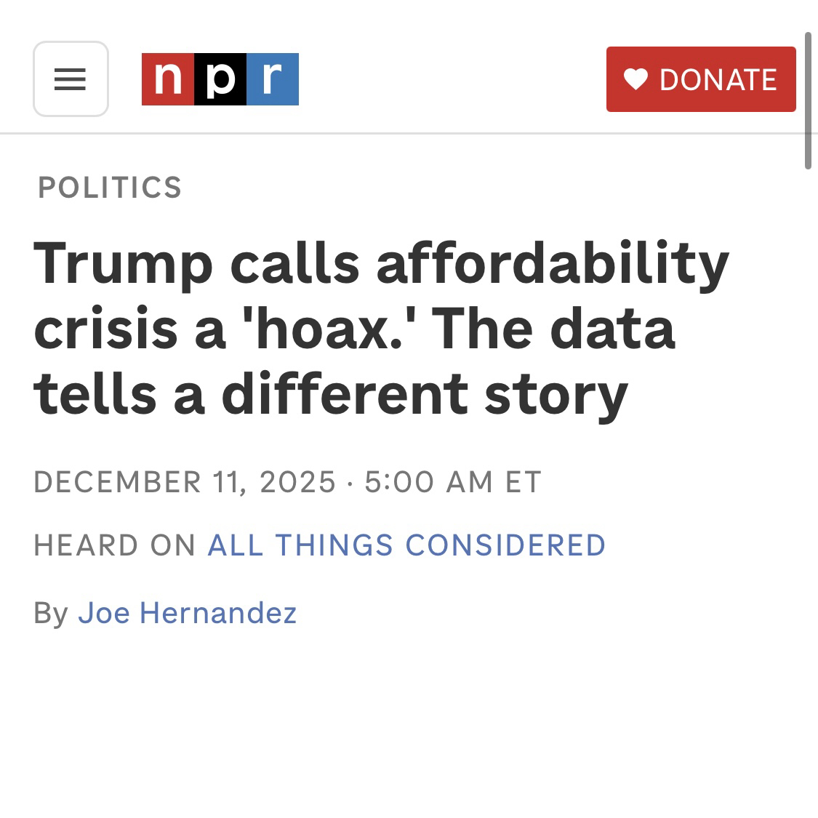Click the page scrollbar thumb
Viewport: 818px width, 818px height.
coord(807,102)
